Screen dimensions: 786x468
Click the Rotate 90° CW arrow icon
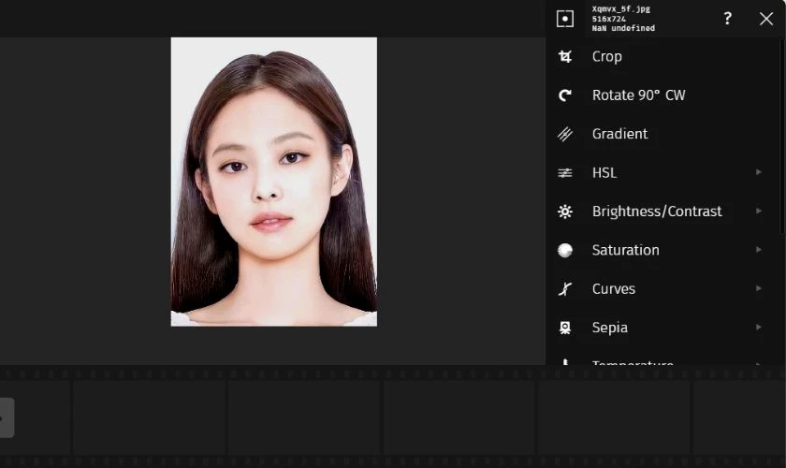pos(565,95)
